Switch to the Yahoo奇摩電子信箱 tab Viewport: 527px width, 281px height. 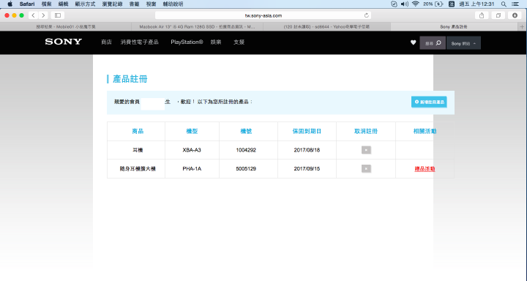pos(326,26)
